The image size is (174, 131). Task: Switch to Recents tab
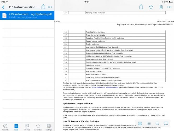point(5,127)
